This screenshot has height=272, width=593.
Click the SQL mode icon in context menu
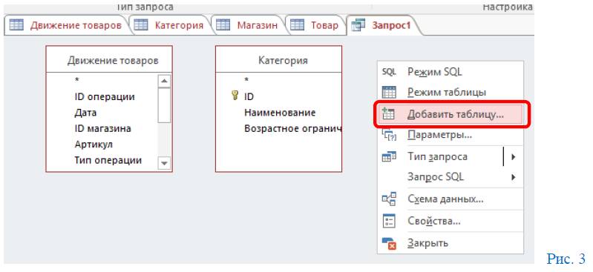389,72
